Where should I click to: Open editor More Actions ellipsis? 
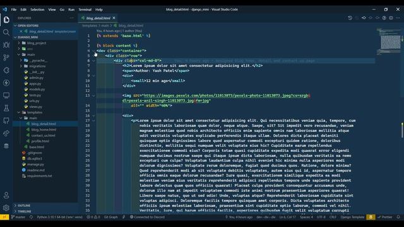coord(398,18)
